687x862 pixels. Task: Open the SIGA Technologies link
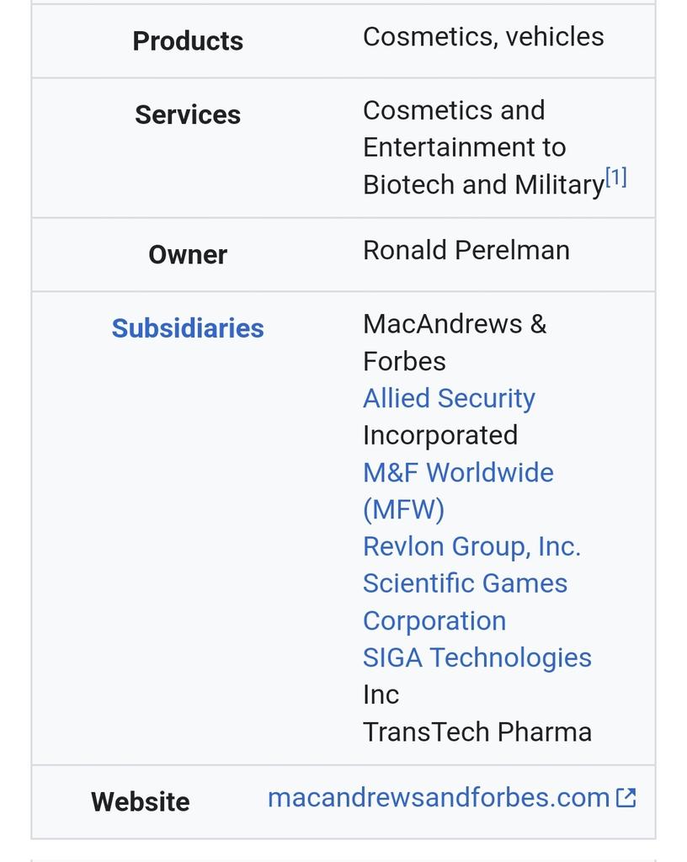pos(477,657)
